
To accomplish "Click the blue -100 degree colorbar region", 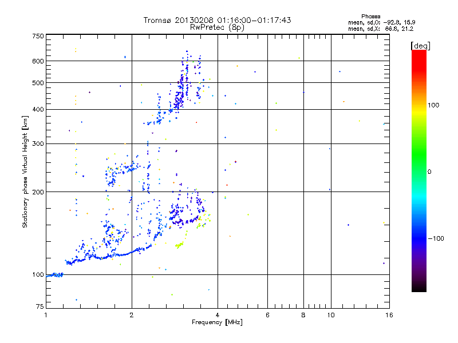I will (x=419, y=238).
